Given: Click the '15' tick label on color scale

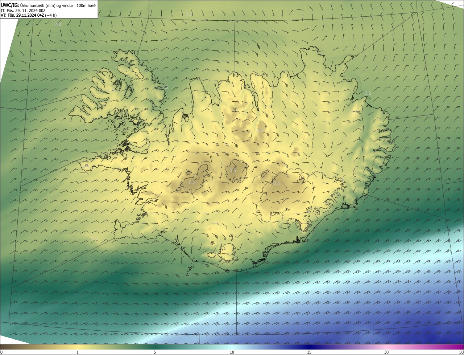Looking at the screenshot, I should click(309, 352).
